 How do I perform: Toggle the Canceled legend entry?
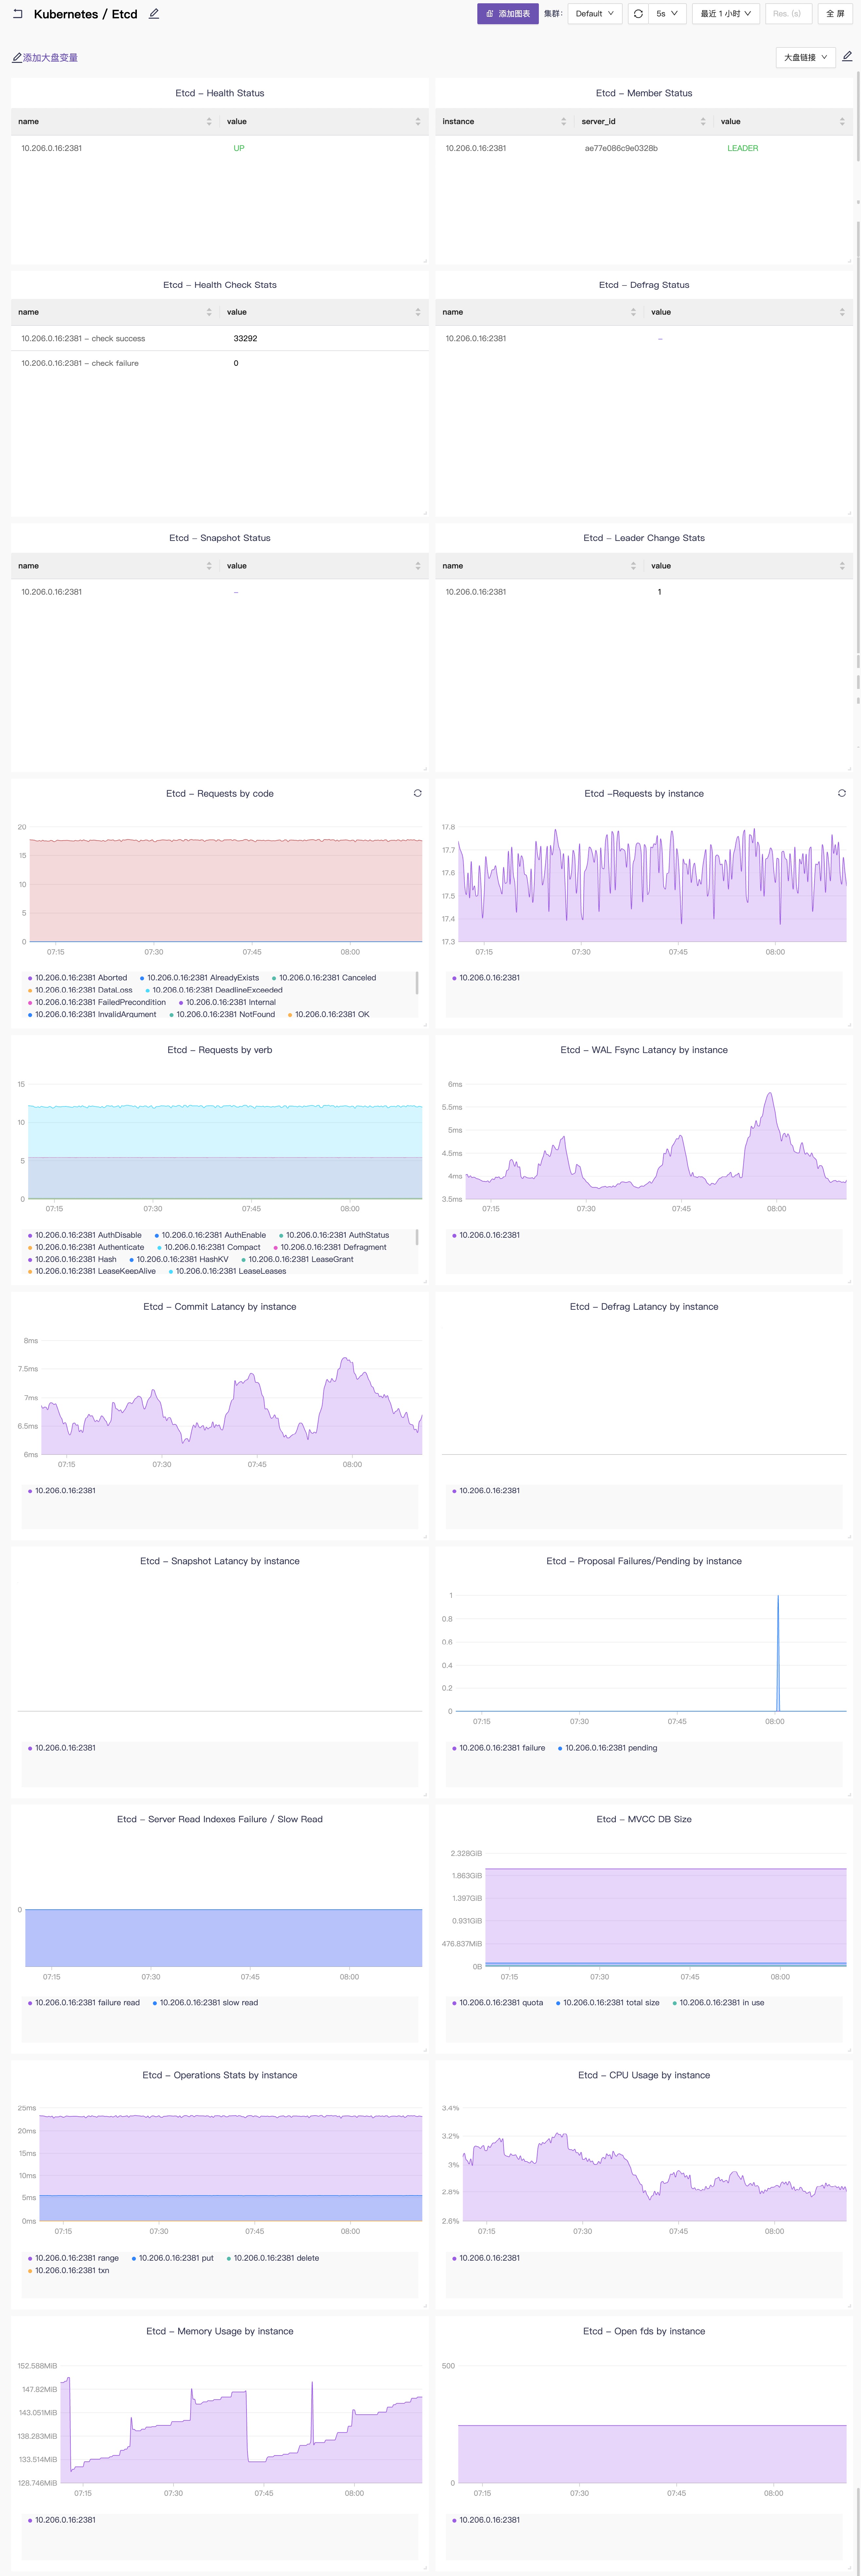[x=324, y=978]
